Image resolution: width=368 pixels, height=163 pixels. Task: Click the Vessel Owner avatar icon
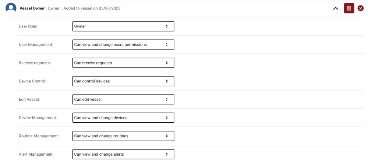click(11, 8)
